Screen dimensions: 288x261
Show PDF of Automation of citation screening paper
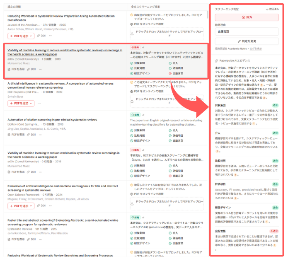[16, 135]
